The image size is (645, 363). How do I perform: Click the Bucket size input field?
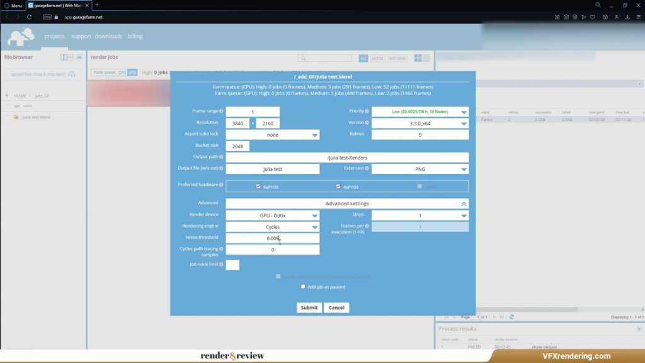(237, 146)
